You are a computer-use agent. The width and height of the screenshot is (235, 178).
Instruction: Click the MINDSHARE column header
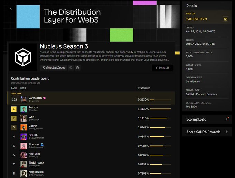144,88
